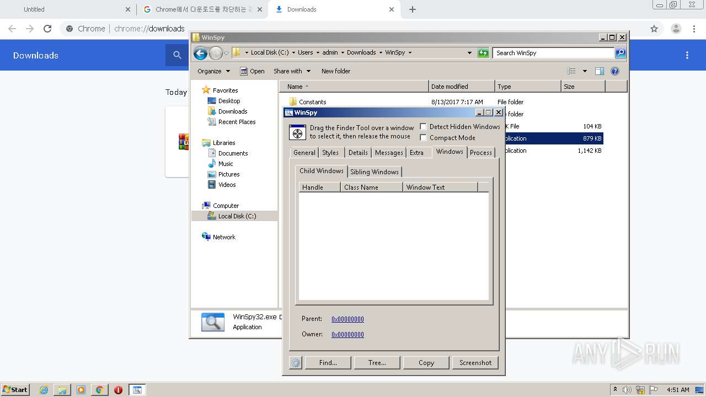Change view using the Explorer views icon
The height and width of the screenshot is (397, 706).
[571, 71]
